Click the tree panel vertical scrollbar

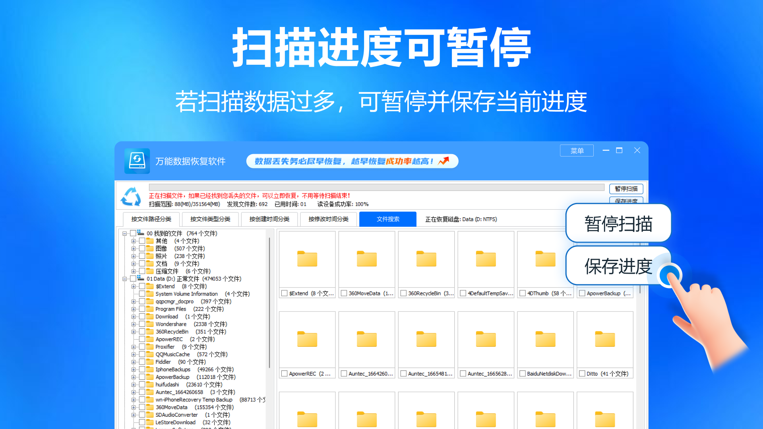click(269, 302)
